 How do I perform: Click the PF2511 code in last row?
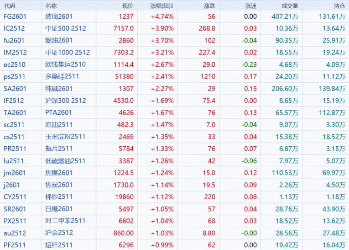(15, 245)
